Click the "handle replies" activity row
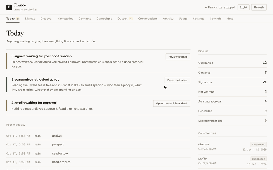This screenshot has width=273, height=170. 99,162
